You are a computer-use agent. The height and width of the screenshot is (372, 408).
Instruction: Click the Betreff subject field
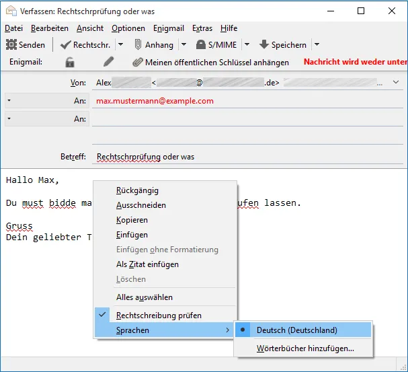coord(247,157)
